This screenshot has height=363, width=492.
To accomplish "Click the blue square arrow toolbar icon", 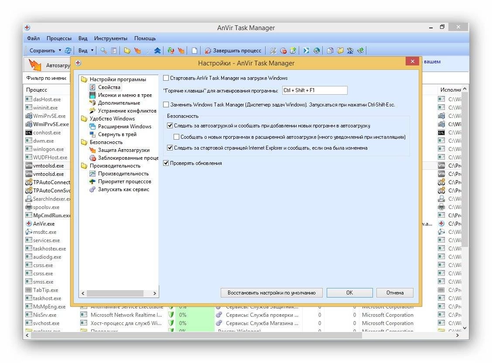I will (x=306, y=51).
